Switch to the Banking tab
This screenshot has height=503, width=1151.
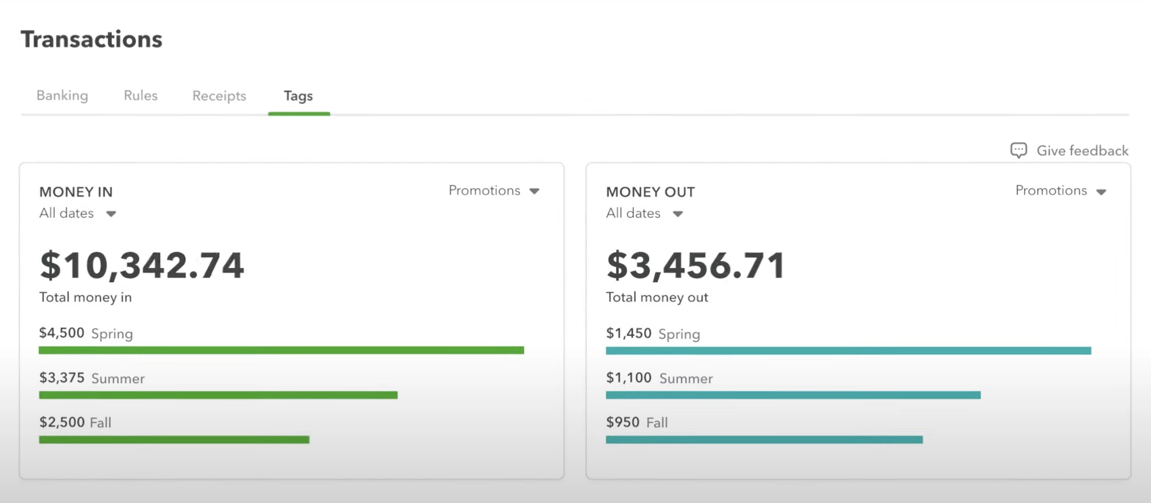point(62,96)
